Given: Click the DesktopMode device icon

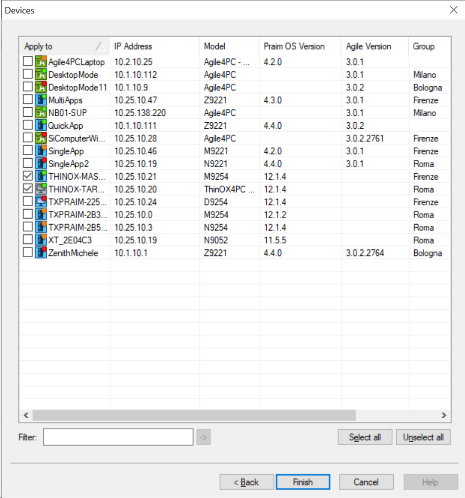Looking at the screenshot, I should pyautogui.click(x=41, y=74).
